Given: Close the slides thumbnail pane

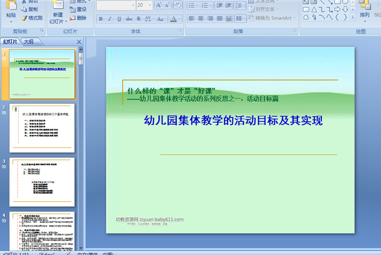Looking at the screenshot, I should tap(79, 42).
